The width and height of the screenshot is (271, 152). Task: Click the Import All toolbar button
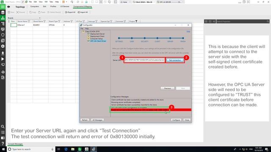click(83, 12)
